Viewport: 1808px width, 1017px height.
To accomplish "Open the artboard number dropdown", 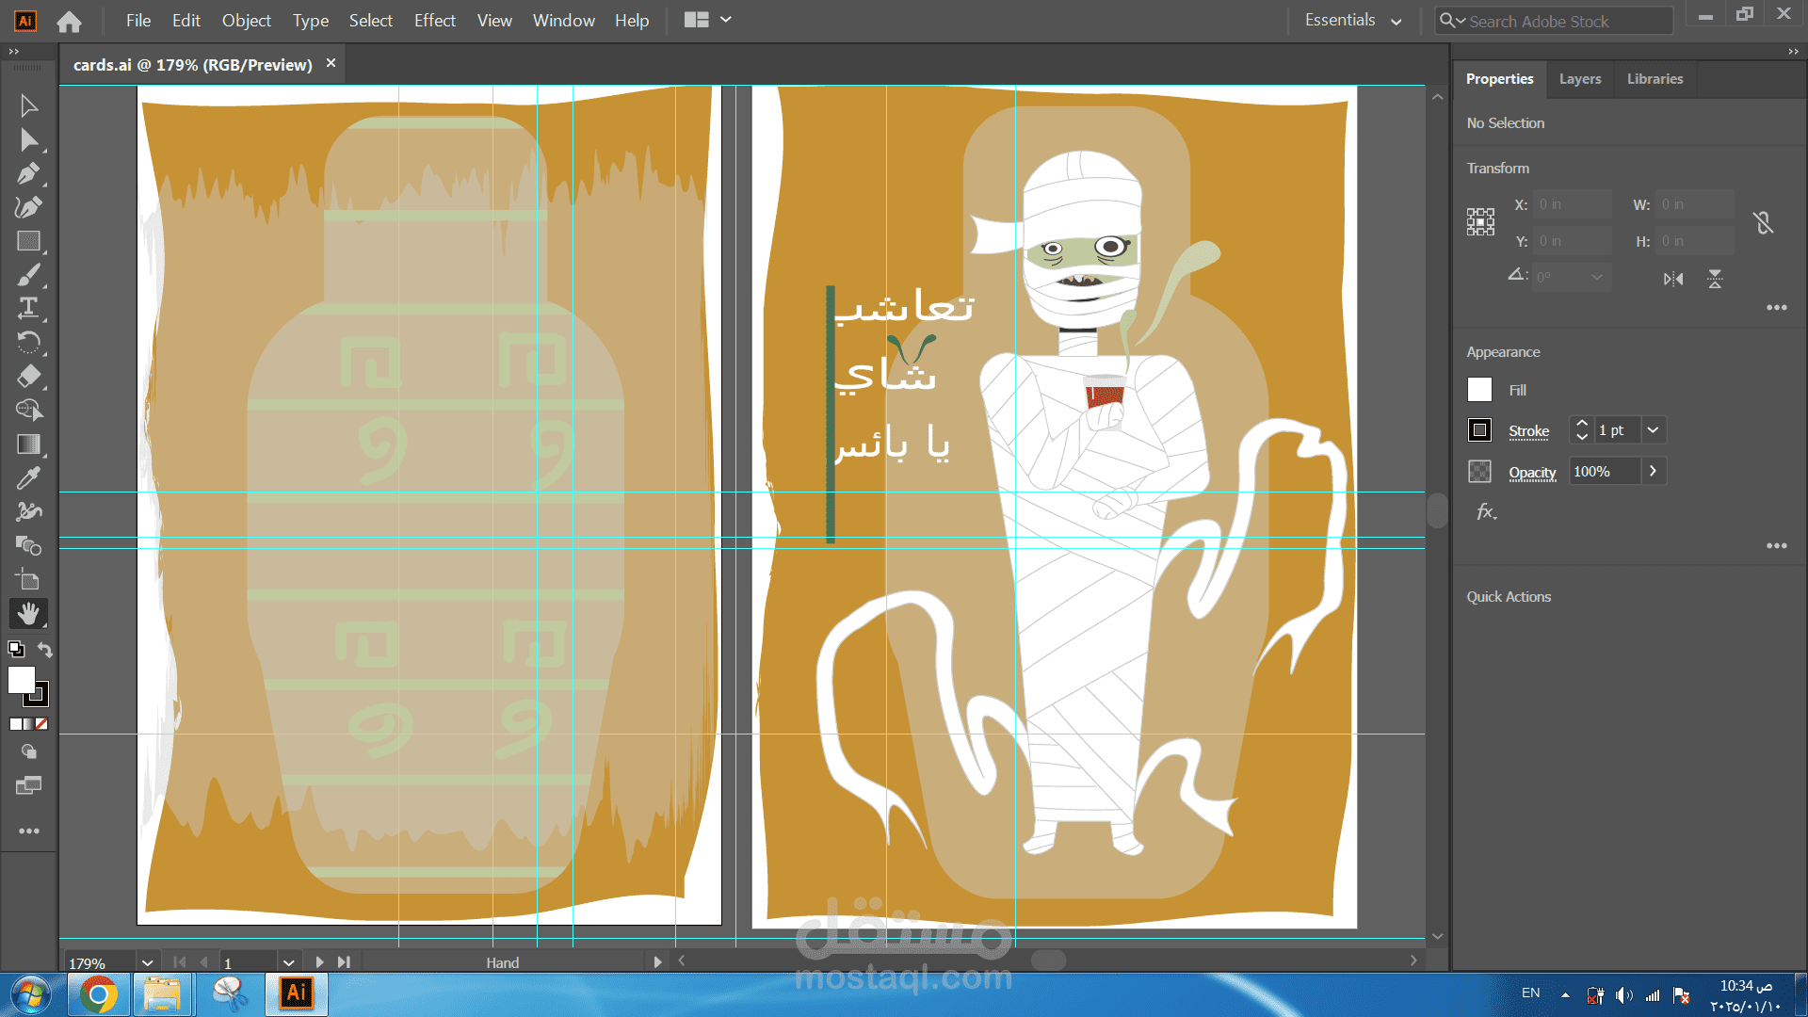I will [x=288, y=962].
